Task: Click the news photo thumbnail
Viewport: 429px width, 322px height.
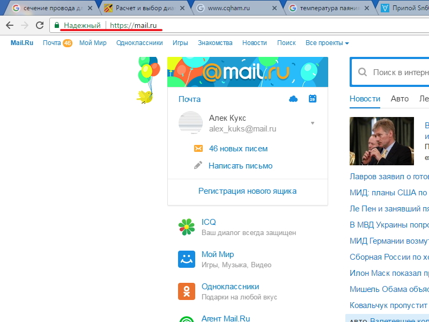Action: pos(382,141)
